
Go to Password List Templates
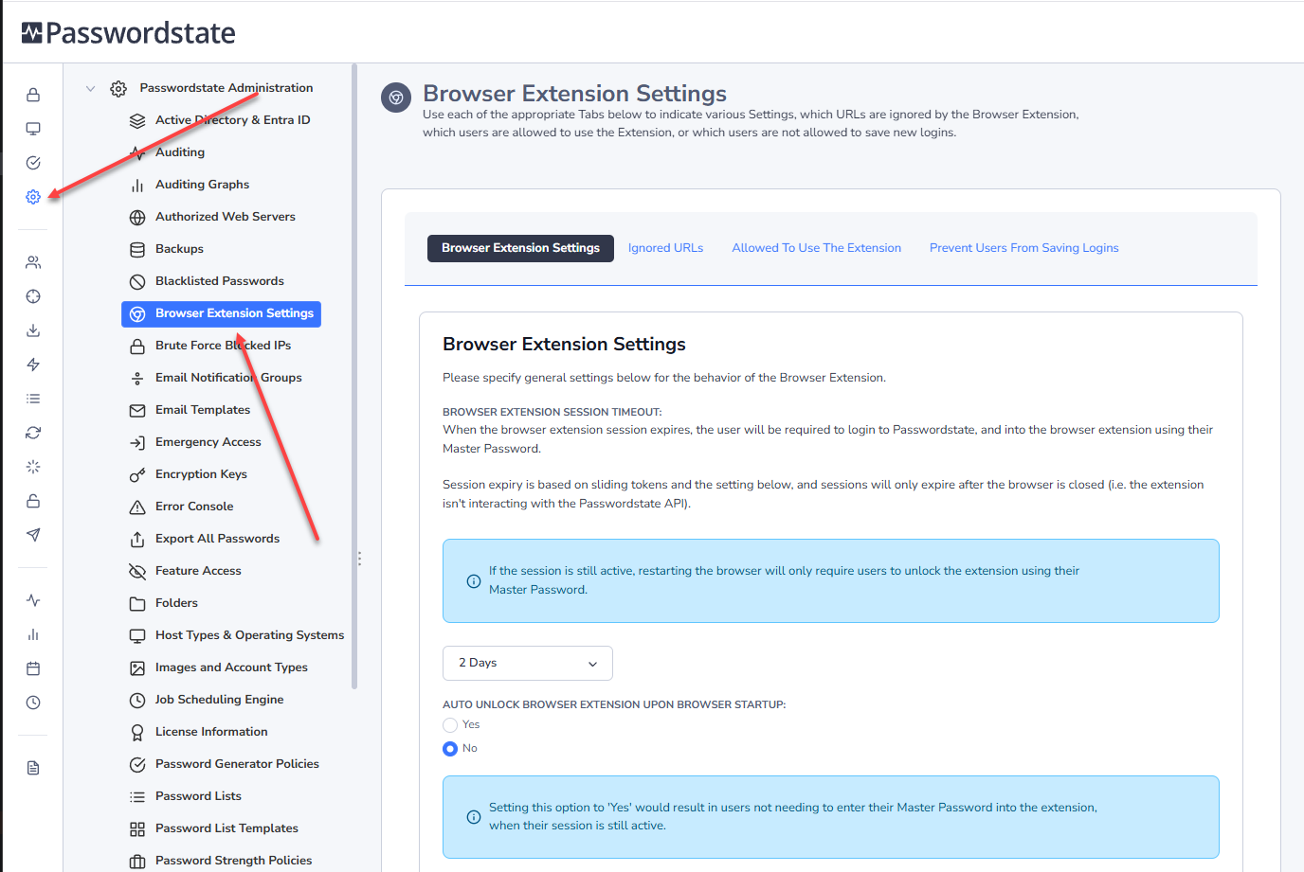pyautogui.click(x=226, y=828)
